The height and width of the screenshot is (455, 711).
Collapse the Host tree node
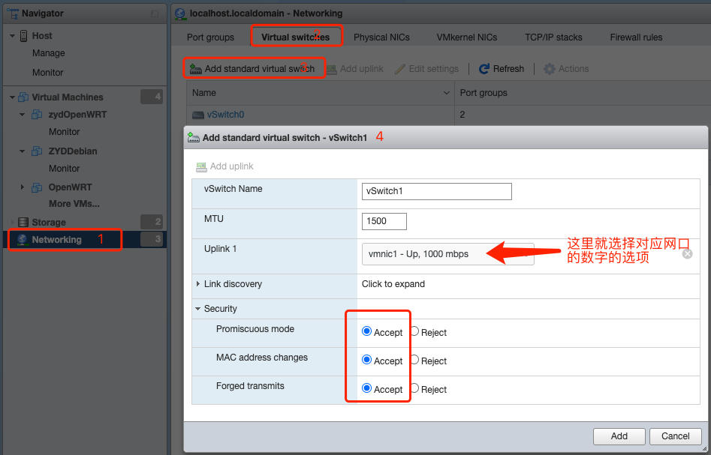[12, 36]
